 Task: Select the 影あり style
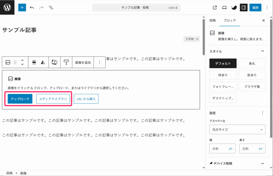click(252, 75)
